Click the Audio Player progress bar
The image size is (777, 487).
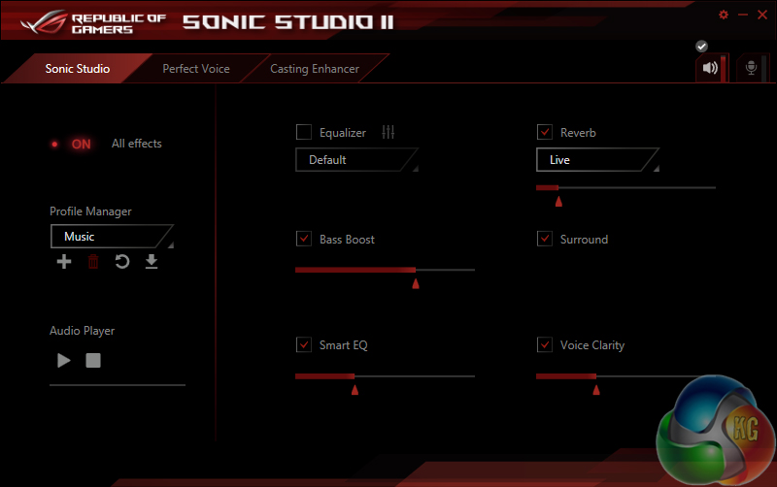tap(118, 384)
